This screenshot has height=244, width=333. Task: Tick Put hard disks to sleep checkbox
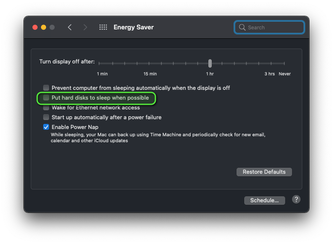pos(46,98)
